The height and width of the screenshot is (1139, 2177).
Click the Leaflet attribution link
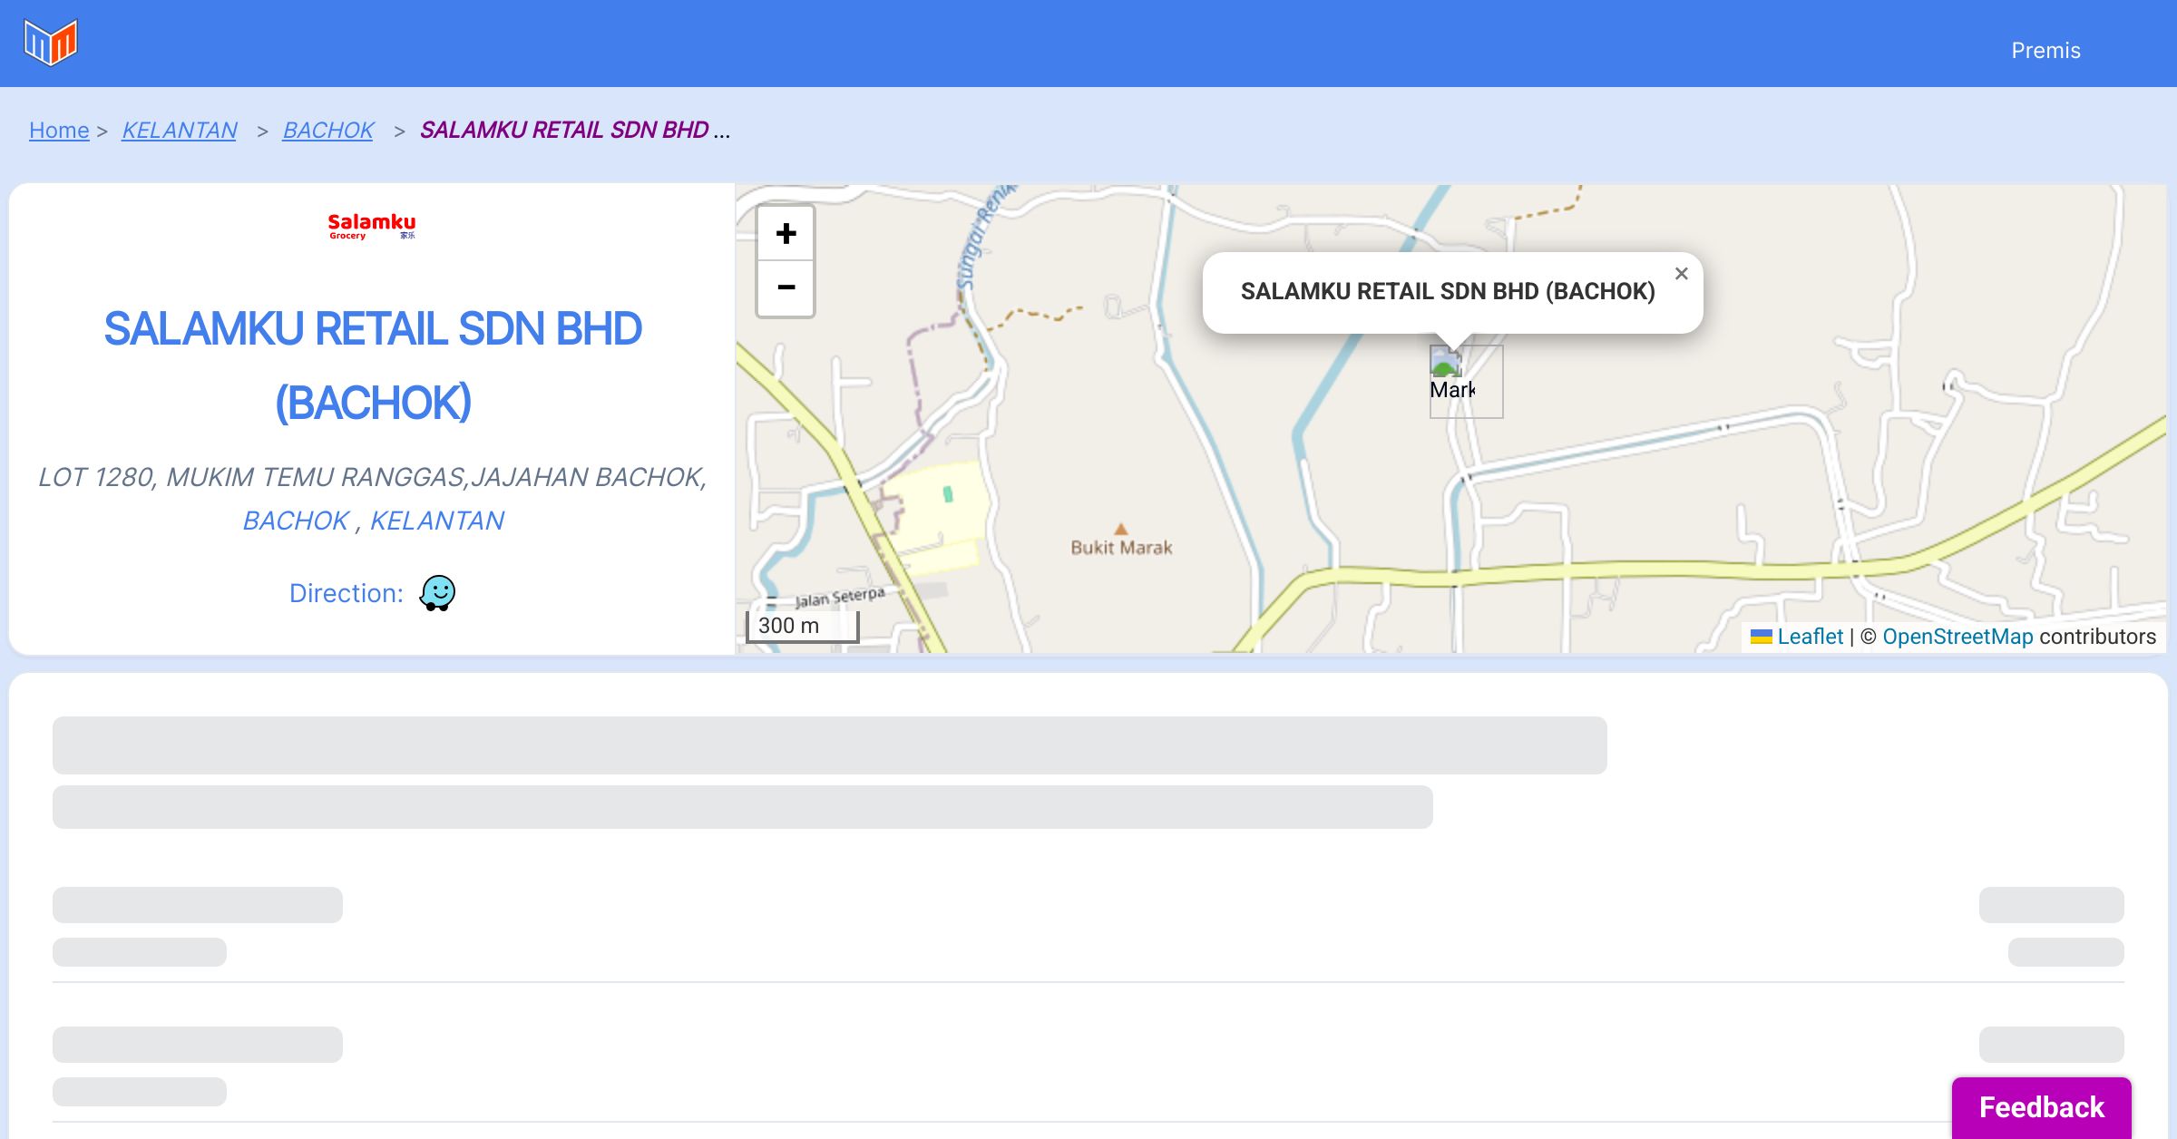[x=1810, y=637]
